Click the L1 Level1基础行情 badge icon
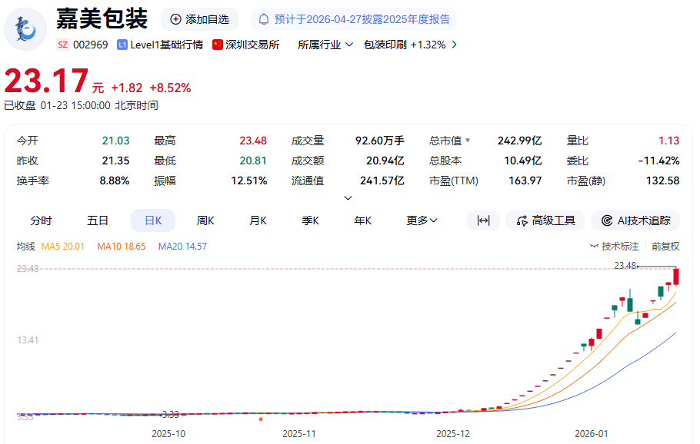The height and width of the screenshot is (444, 700). coord(122,45)
